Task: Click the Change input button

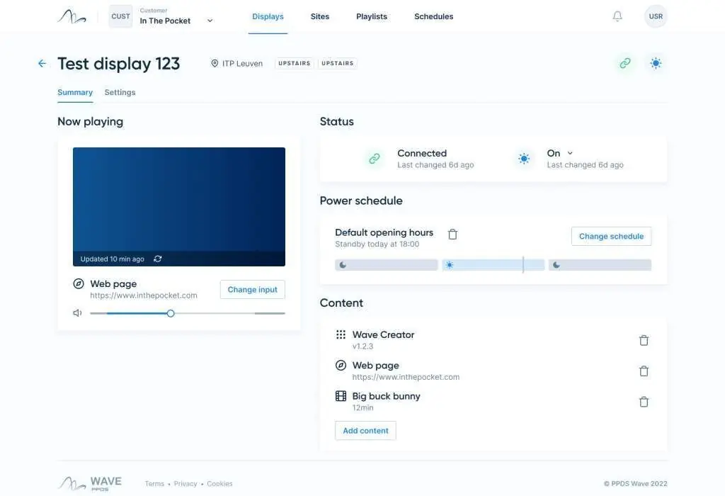Action: pos(252,290)
